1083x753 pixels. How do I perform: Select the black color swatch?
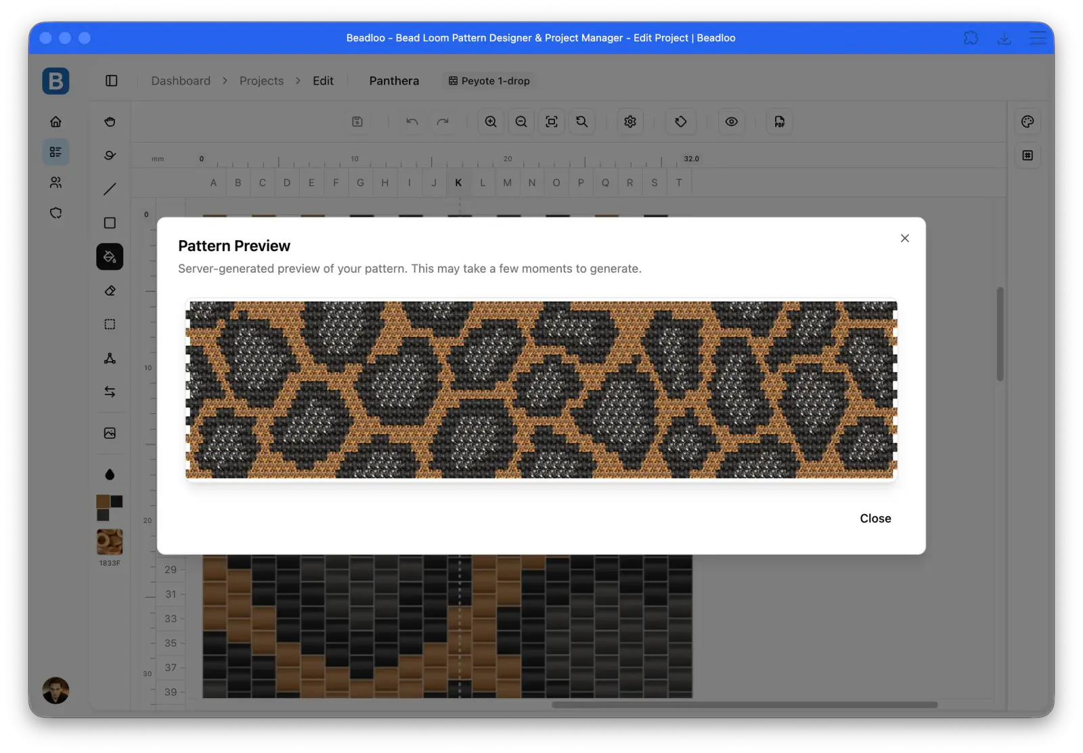tap(116, 501)
